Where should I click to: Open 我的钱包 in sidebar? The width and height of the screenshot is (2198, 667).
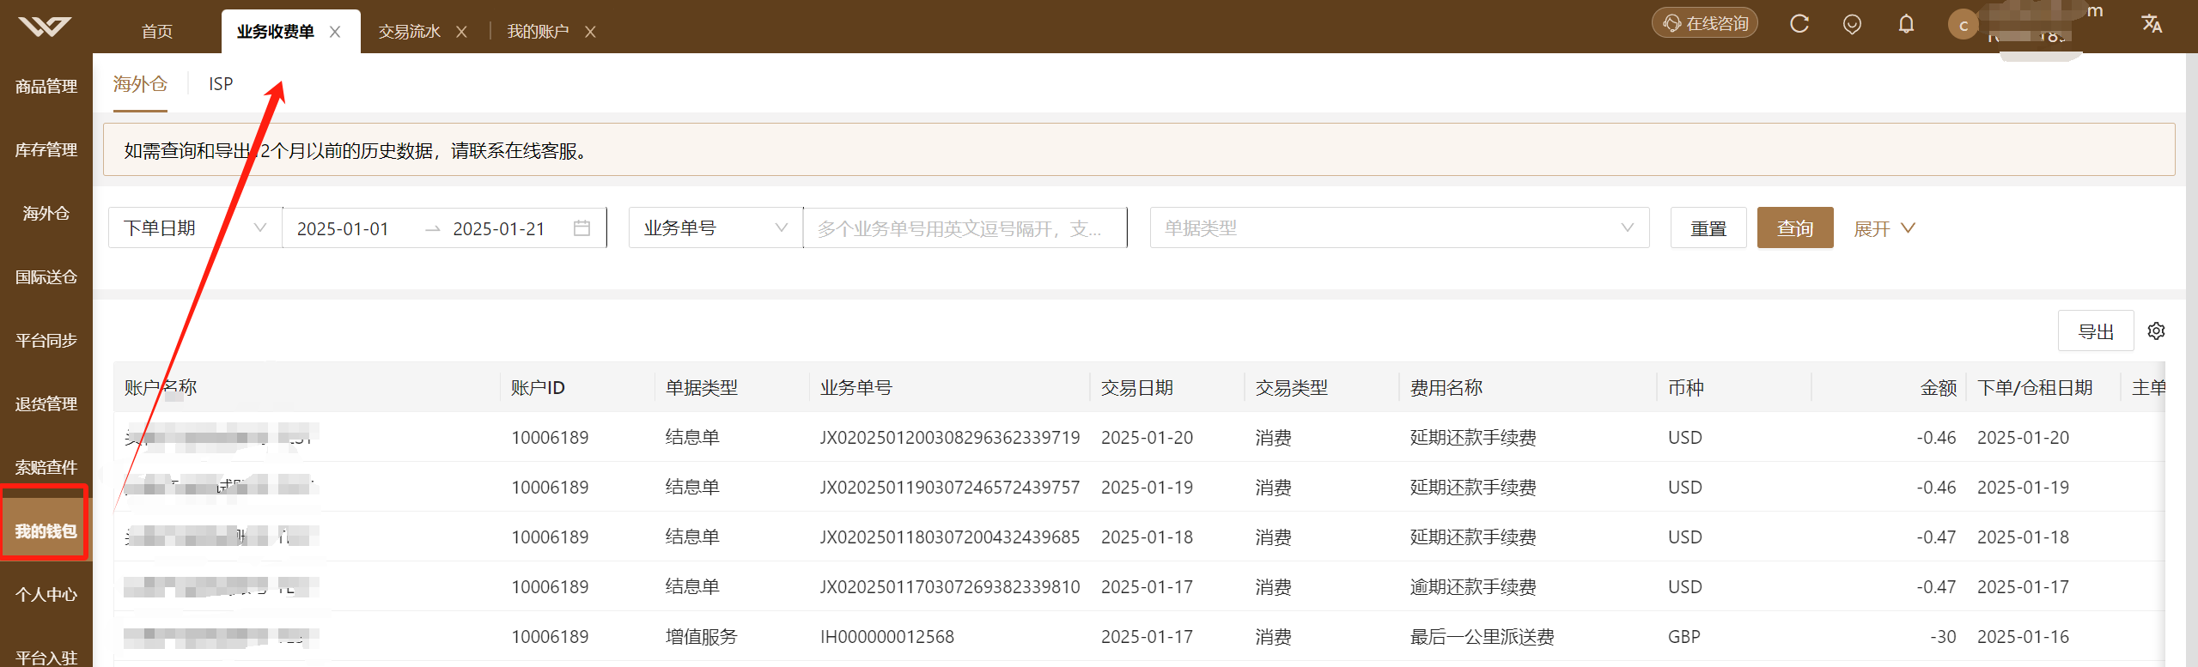[x=46, y=531]
